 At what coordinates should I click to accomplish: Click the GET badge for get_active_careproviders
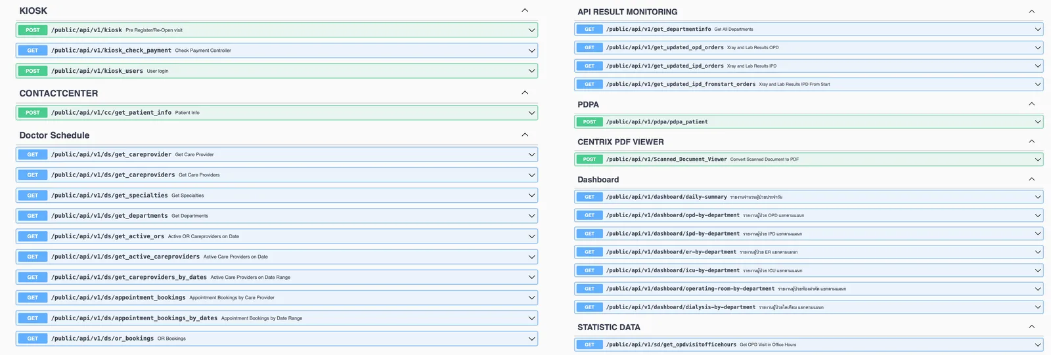click(33, 257)
